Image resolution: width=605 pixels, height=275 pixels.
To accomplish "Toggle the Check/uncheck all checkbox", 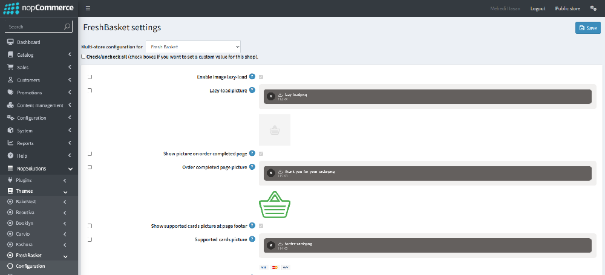I will tap(83, 57).
